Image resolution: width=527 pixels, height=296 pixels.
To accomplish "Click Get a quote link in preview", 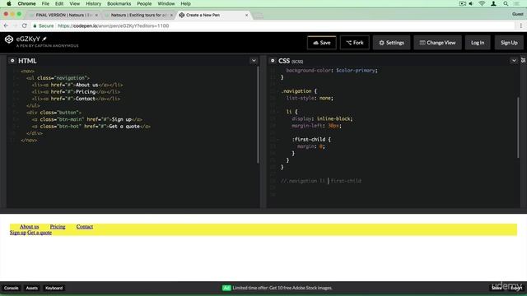I will point(40,232).
